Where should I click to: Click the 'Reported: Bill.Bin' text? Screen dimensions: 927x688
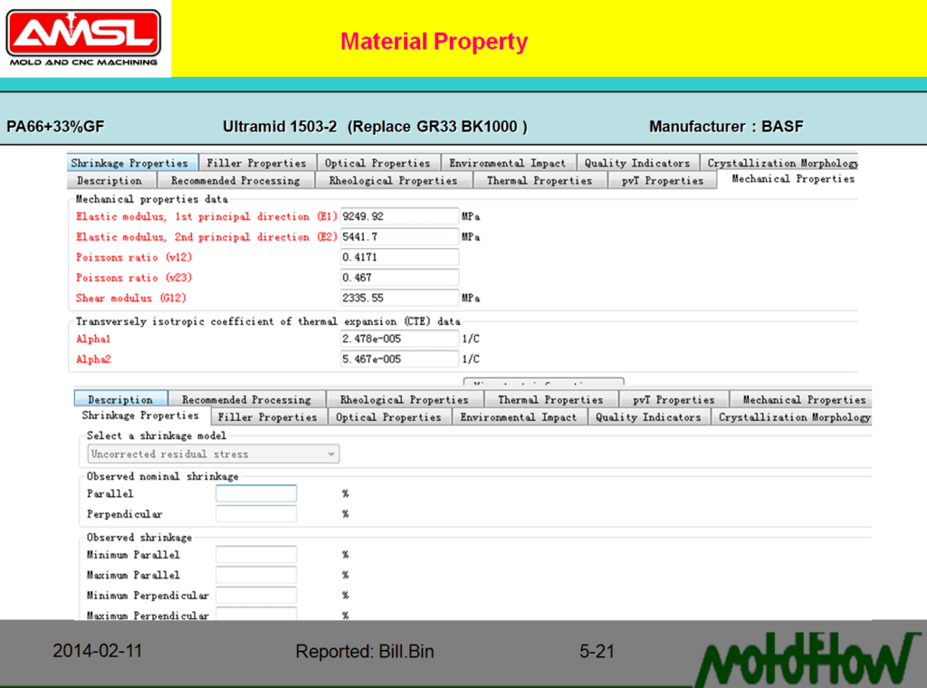click(365, 652)
